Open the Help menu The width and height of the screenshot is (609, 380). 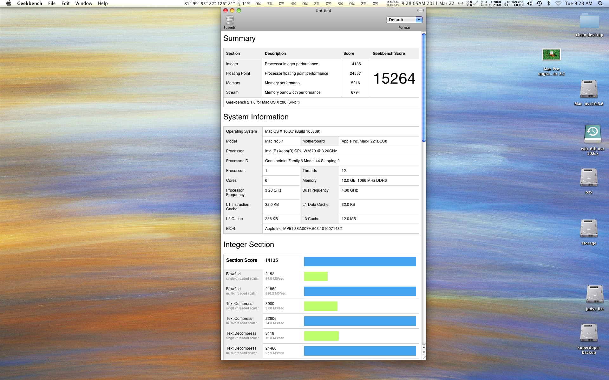point(103,3)
